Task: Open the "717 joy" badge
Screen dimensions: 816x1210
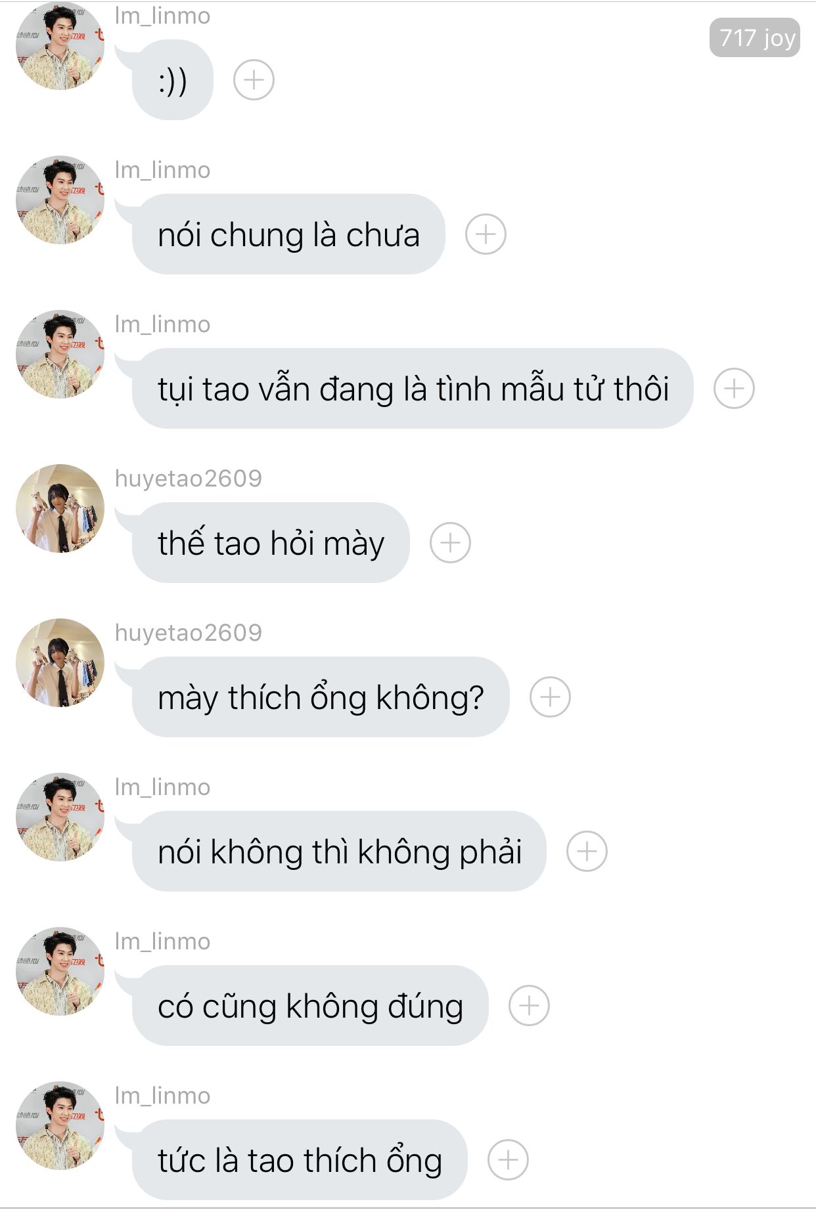Action: (x=755, y=37)
